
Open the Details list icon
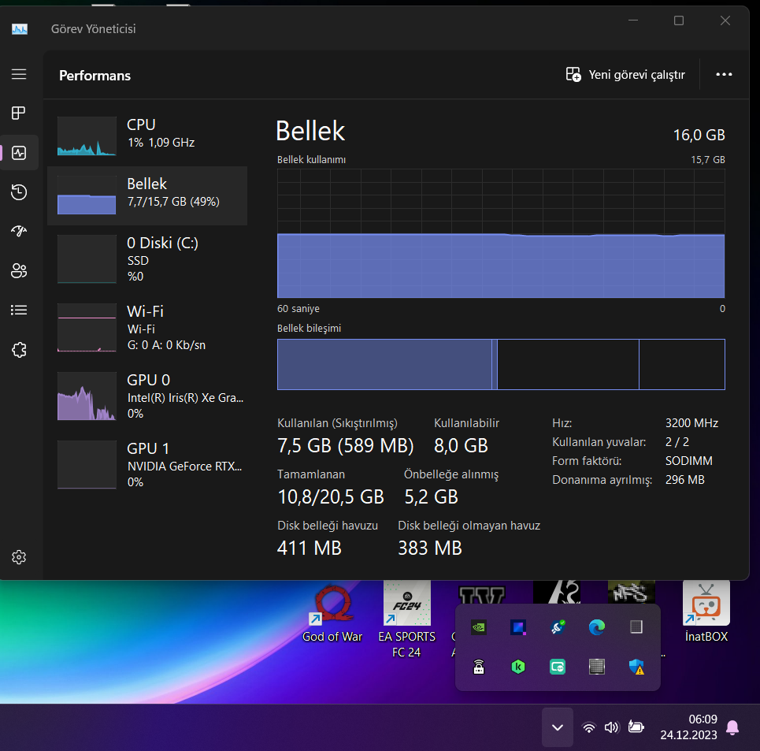click(19, 310)
